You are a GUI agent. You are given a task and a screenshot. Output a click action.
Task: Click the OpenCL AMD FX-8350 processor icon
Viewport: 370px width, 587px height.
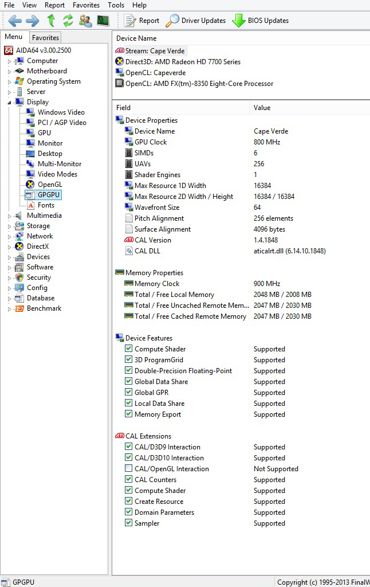click(x=119, y=83)
